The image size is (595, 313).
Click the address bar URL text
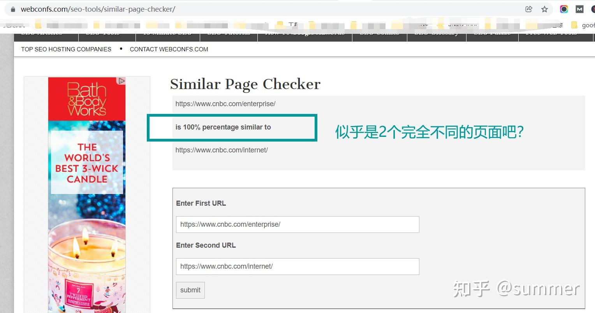coord(98,9)
